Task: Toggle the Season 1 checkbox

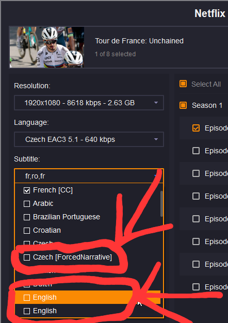Action: coord(183,105)
